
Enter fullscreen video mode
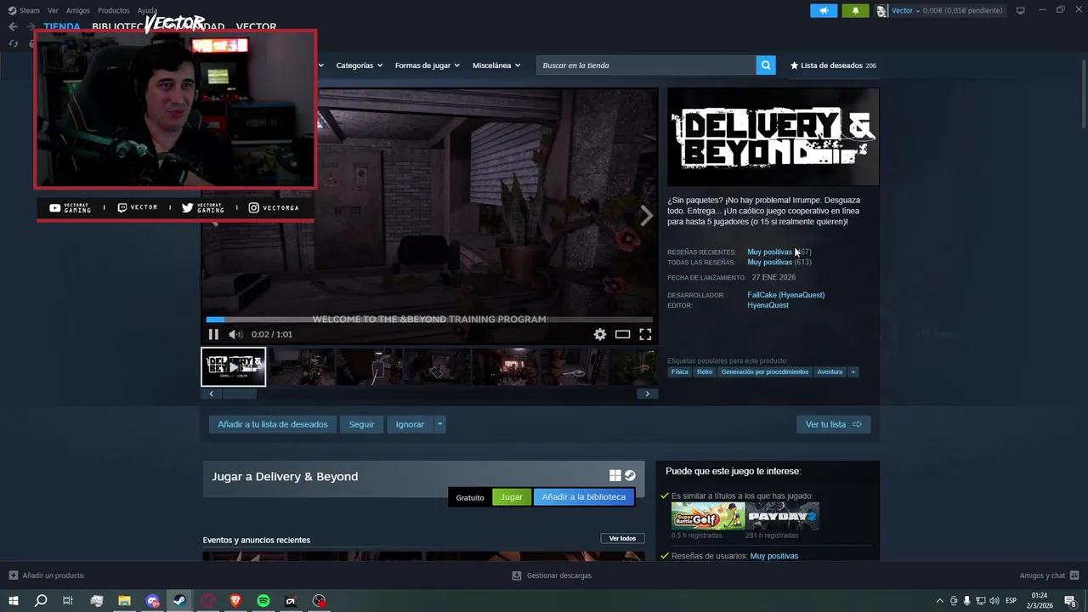click(x=645, y=335)
